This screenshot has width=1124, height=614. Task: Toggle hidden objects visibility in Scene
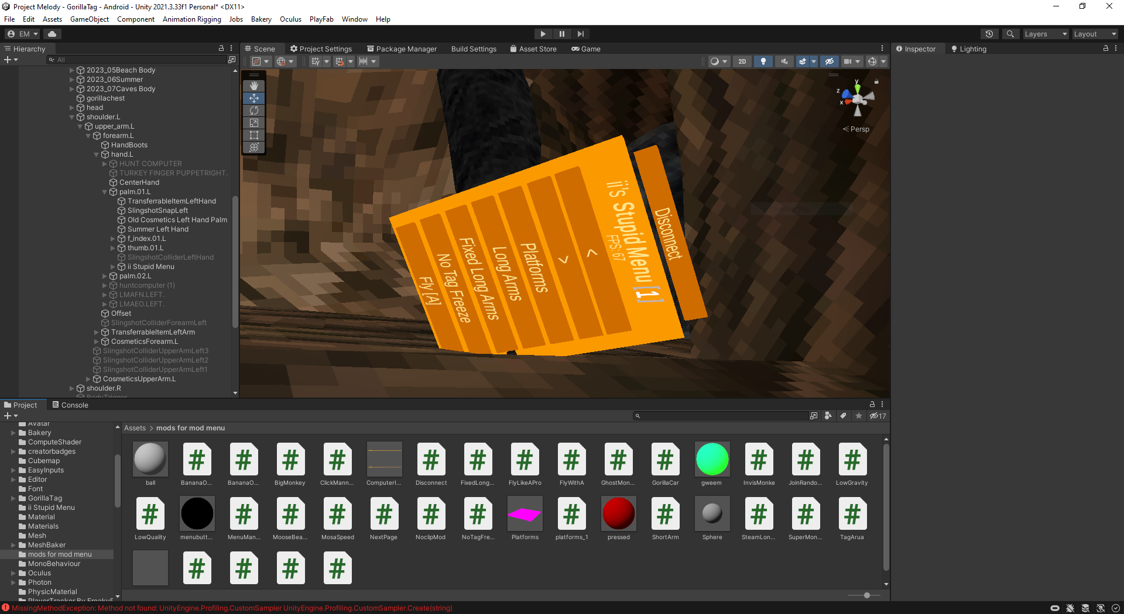[829, 61]
